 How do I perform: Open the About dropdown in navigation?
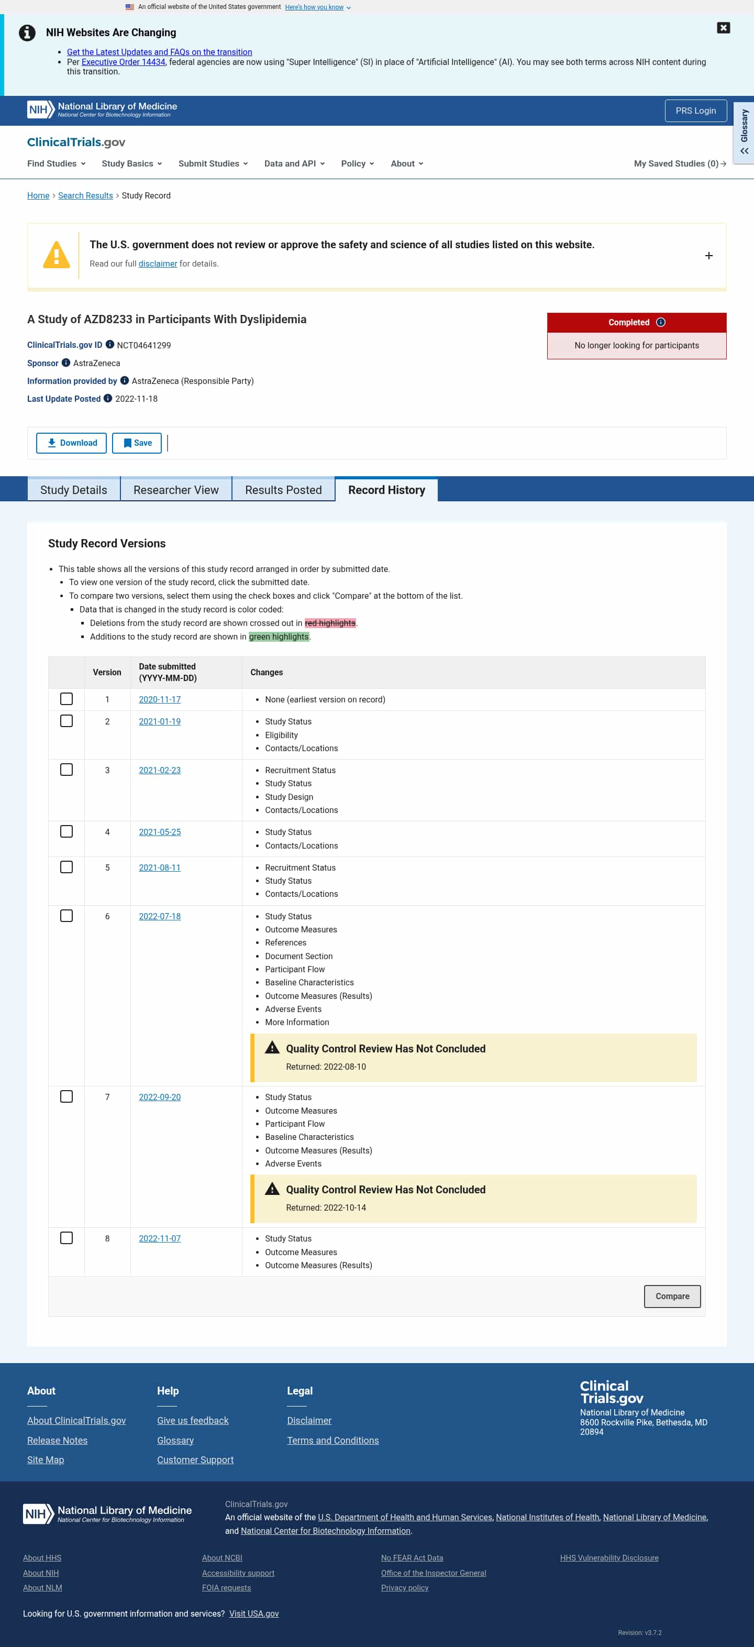click(x=407, y=163)
